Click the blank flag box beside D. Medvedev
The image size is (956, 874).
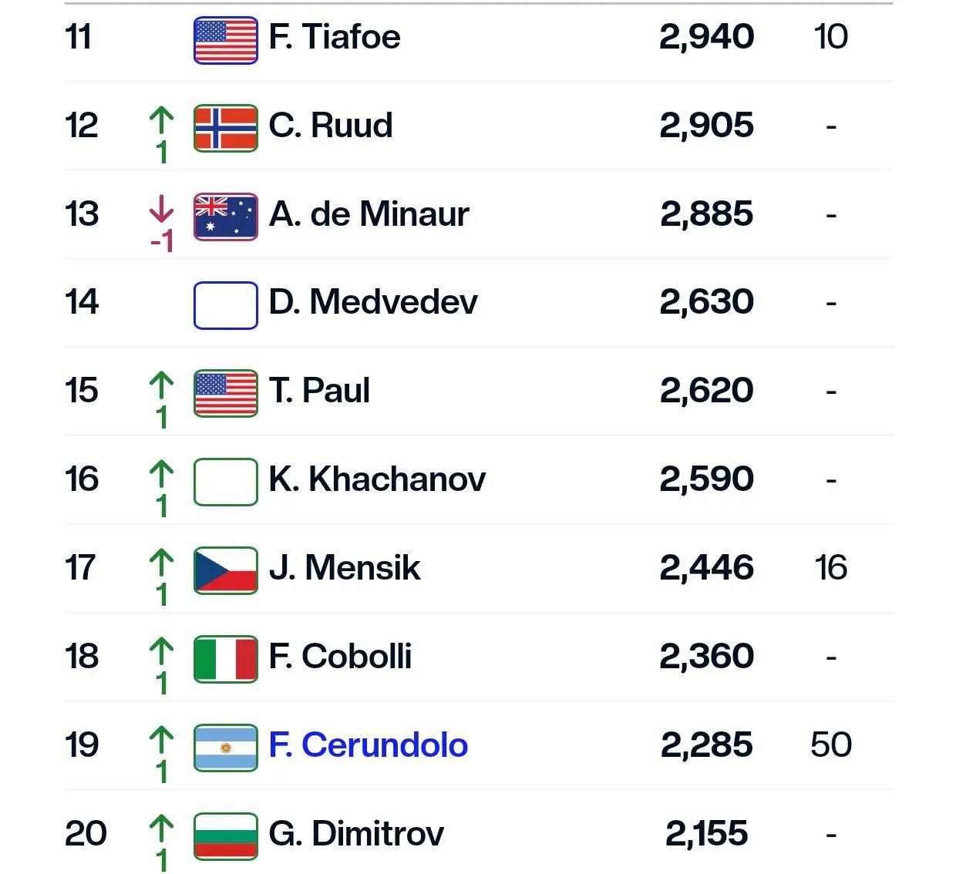point(225,306)
